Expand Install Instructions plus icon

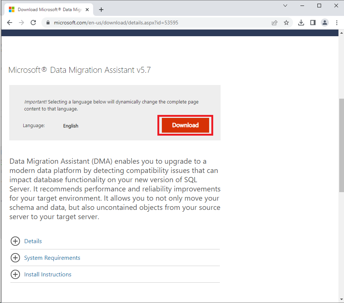coord(15,275)
